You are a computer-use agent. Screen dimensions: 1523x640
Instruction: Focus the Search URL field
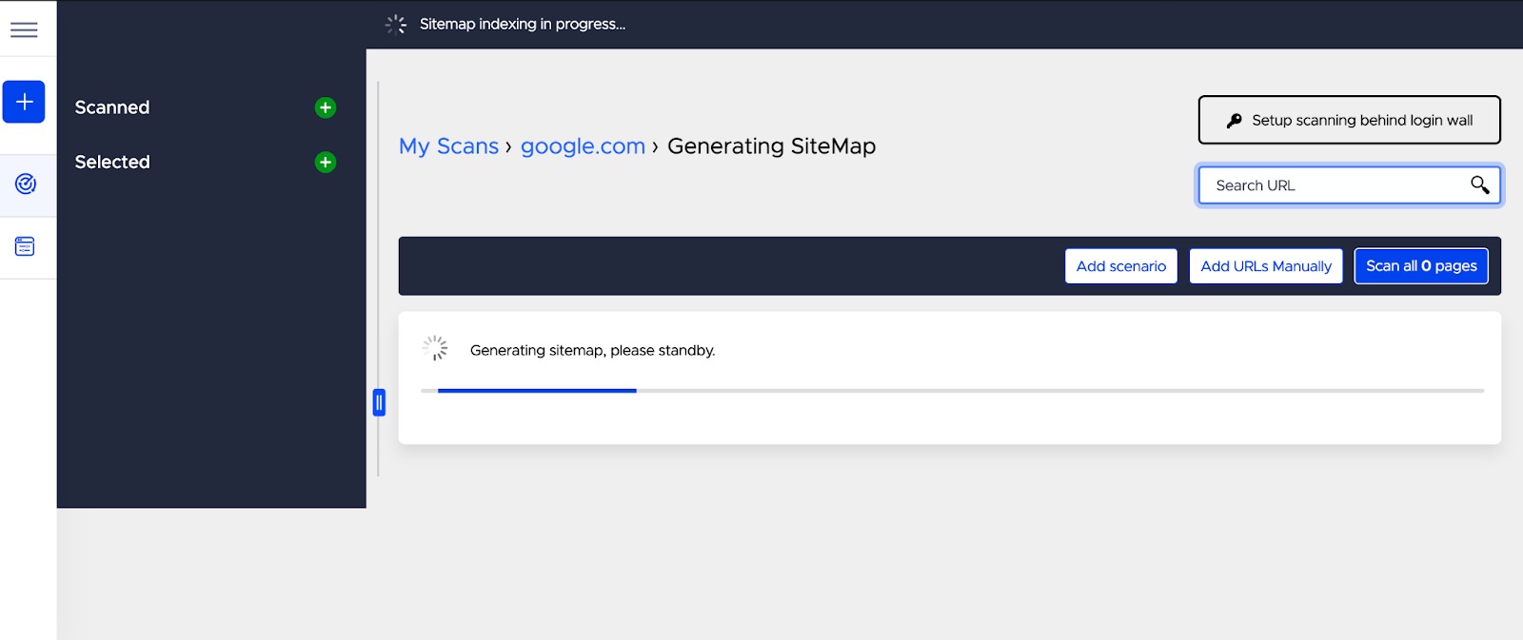pyautogui.click(x=1333, y=185)
